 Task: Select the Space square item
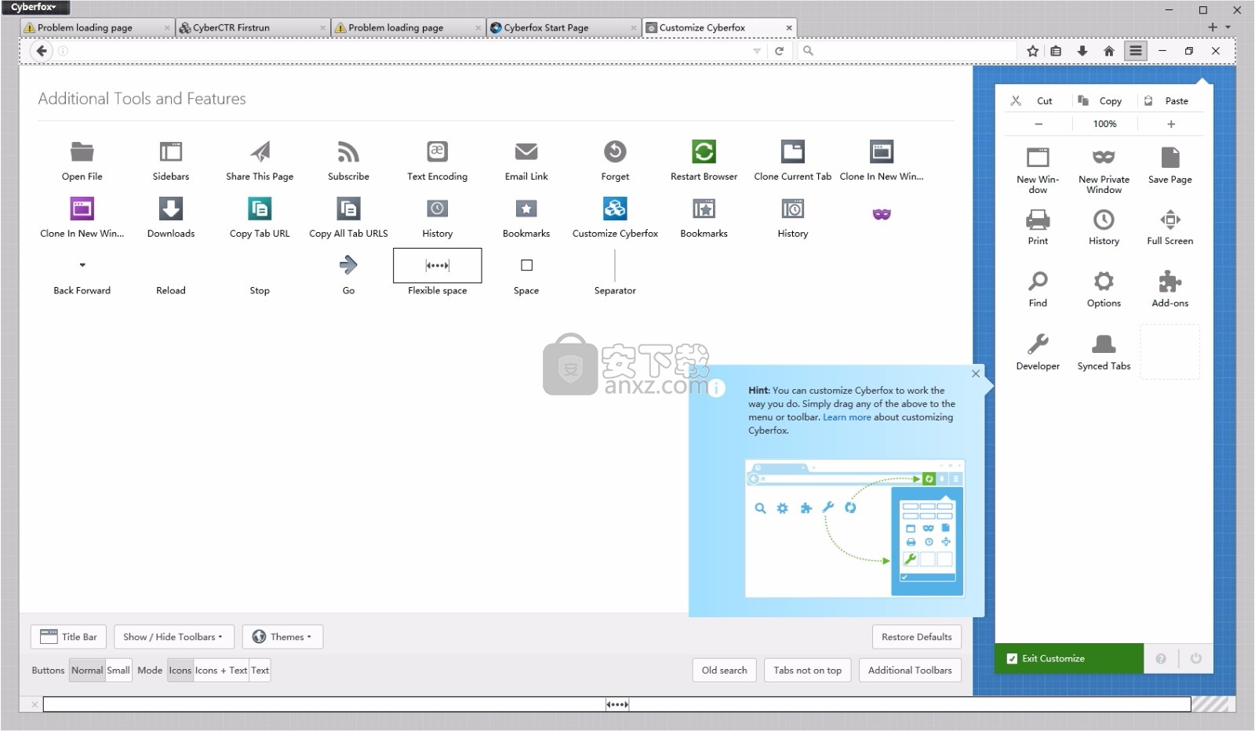(x=526, y=265)
